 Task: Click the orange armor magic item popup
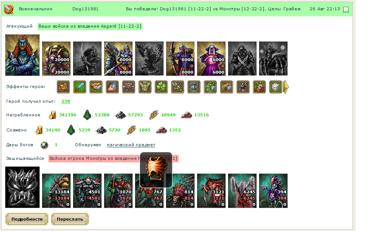[x=156, y=170]
